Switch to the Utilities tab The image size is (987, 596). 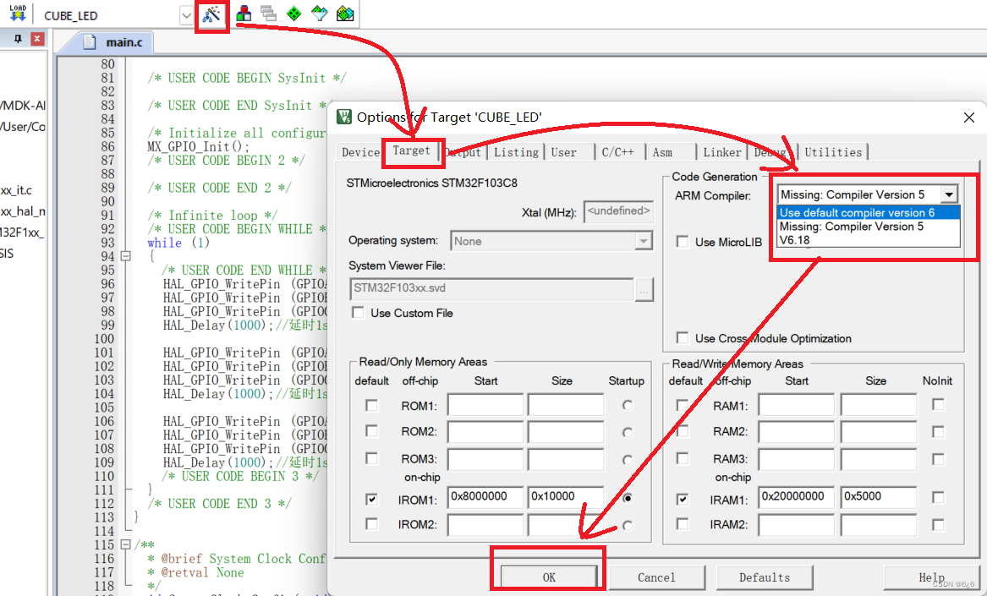(833, 152)
